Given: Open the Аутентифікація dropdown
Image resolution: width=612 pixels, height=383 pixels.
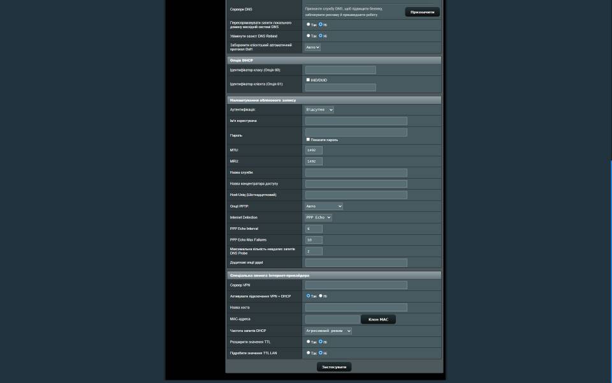Looking at the screenshot, I should [319, 110].
